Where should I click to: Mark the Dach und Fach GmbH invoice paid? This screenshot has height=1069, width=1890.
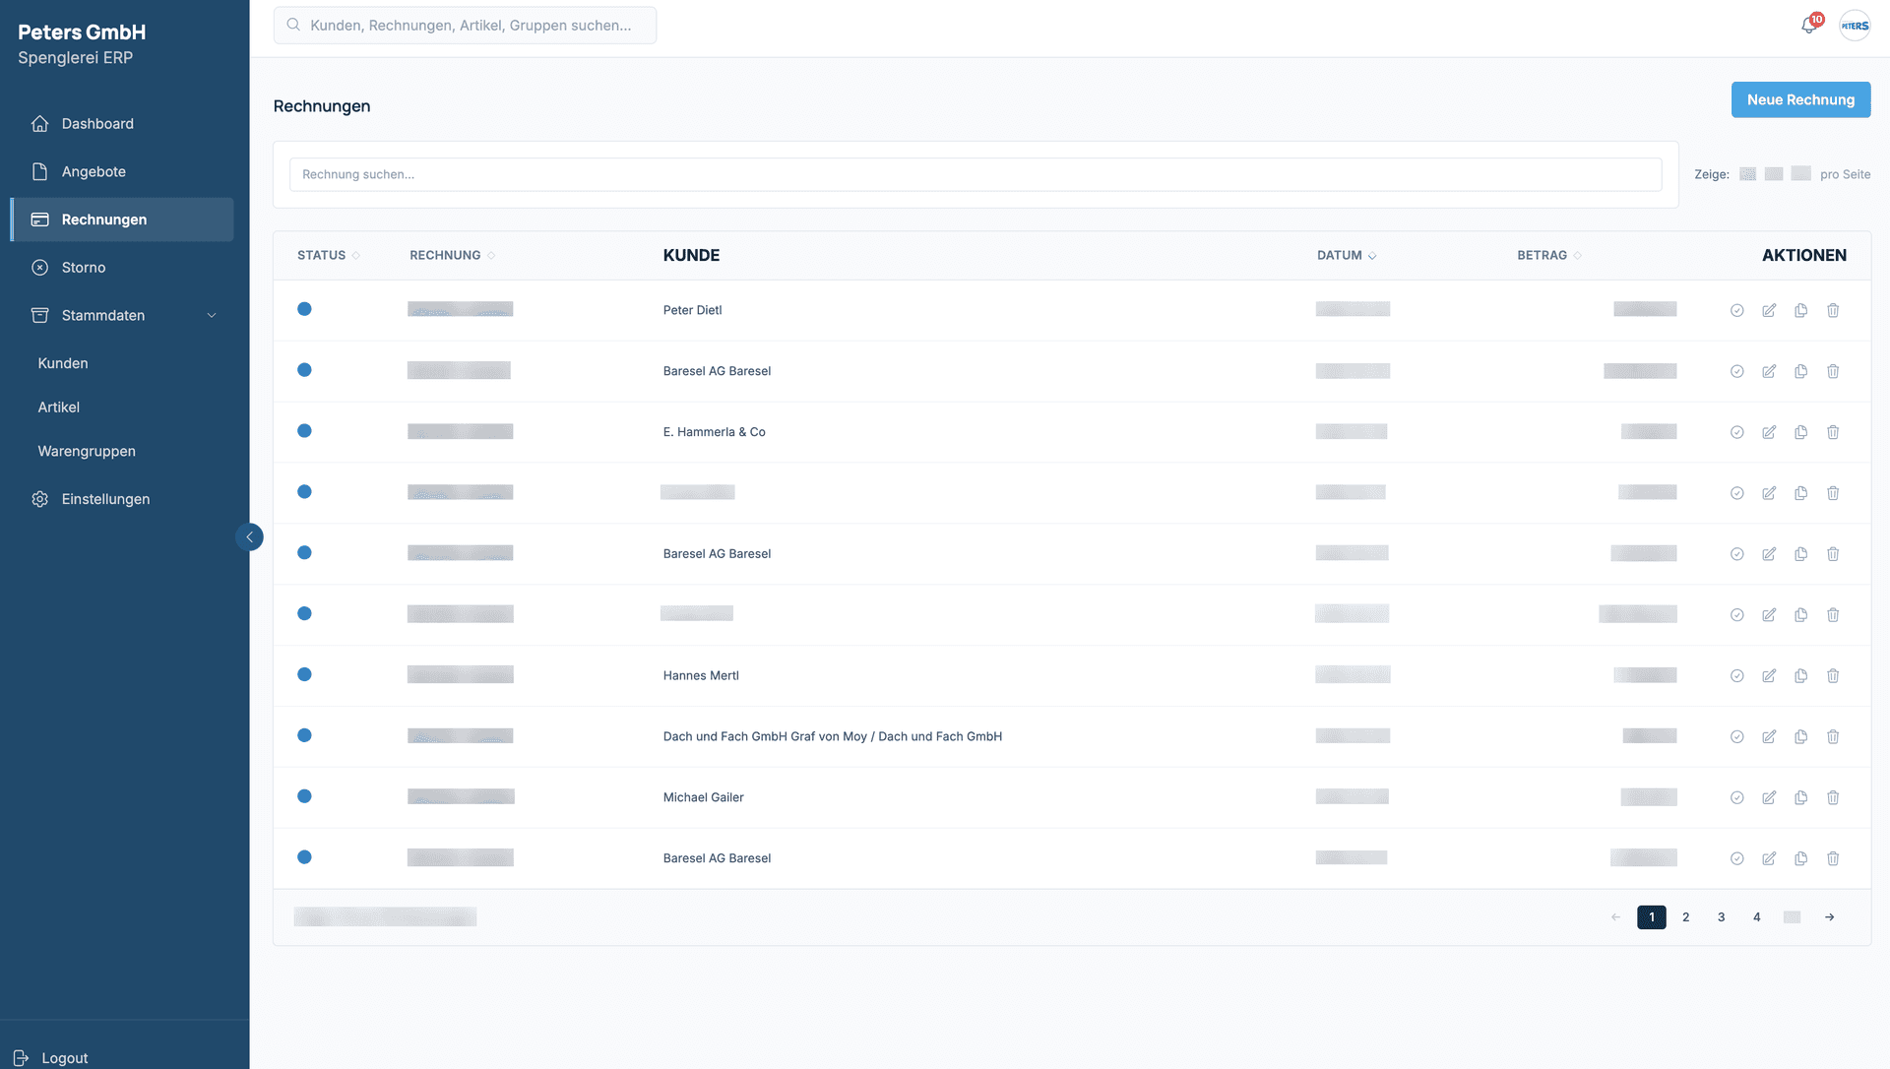point(1737,737)
